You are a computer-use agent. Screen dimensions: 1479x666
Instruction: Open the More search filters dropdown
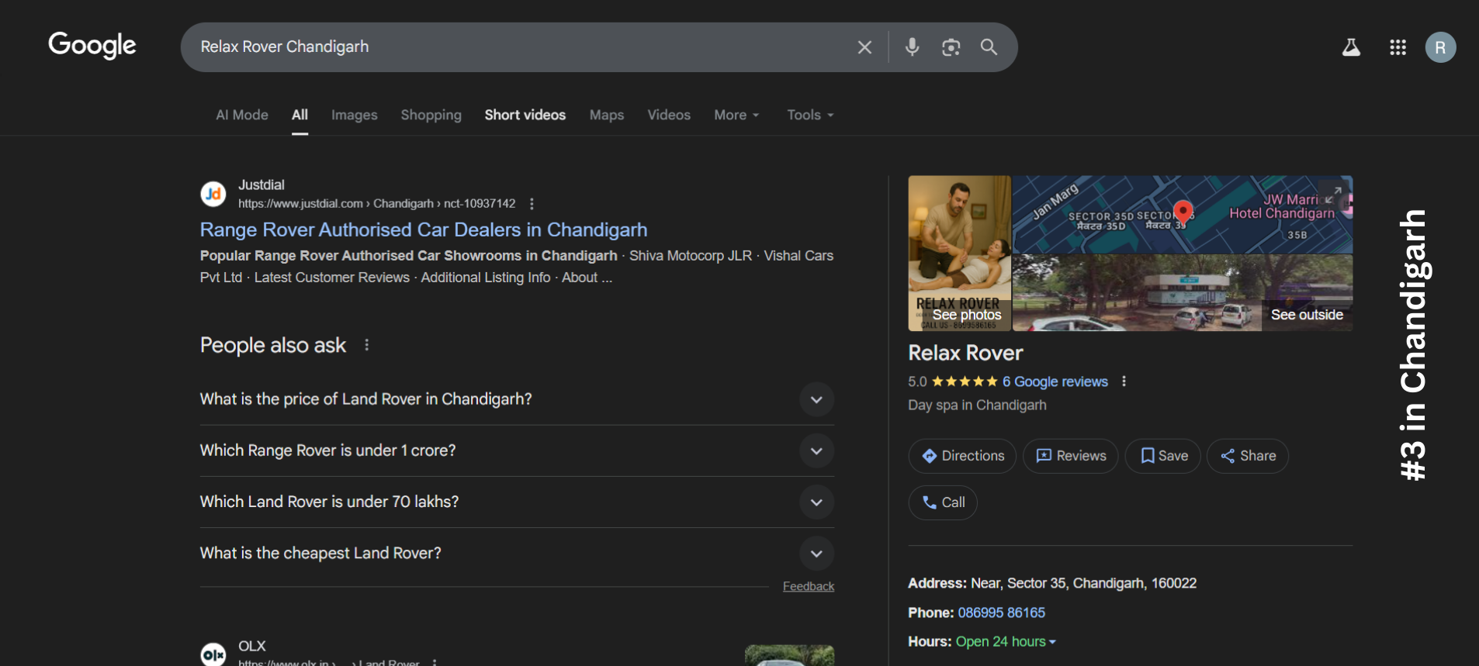[736, 115]
